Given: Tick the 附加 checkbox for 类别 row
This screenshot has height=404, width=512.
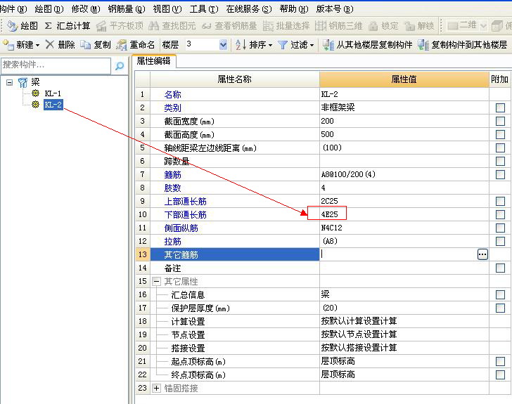Looking at the screenshot, I should pos(500,107).
